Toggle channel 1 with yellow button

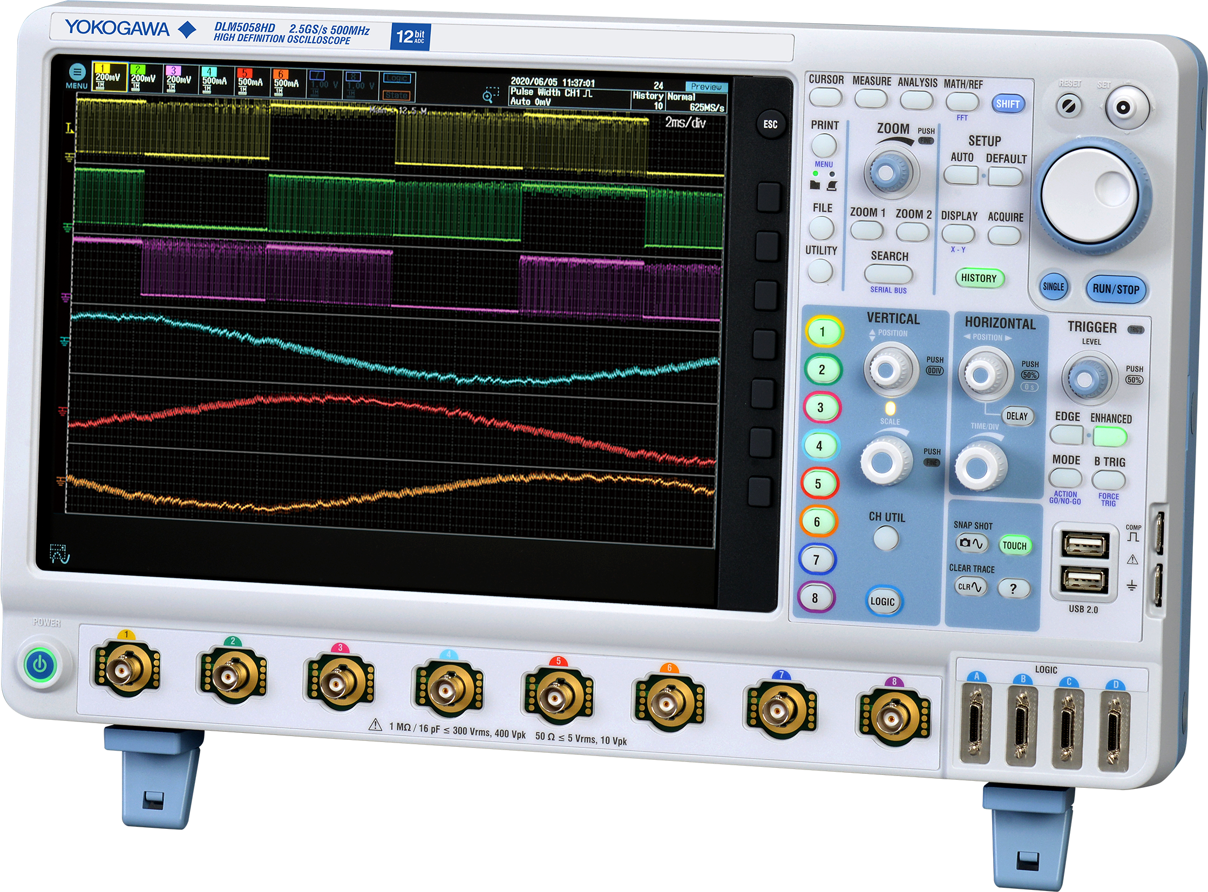point(823,331)
